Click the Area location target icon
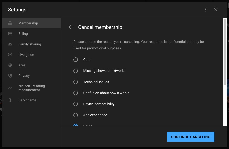229x149 pixels. point(10,65)
